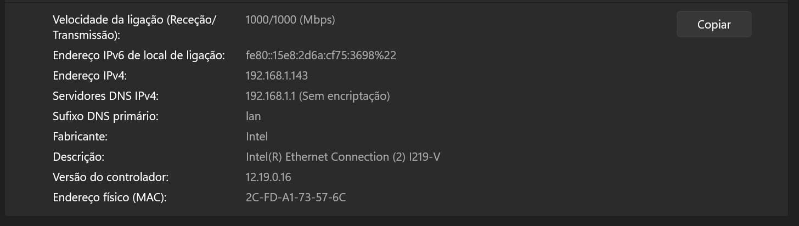Select the primary DNS suffix value lan
The width and height of the screenshot is (799, 226).
253,116
